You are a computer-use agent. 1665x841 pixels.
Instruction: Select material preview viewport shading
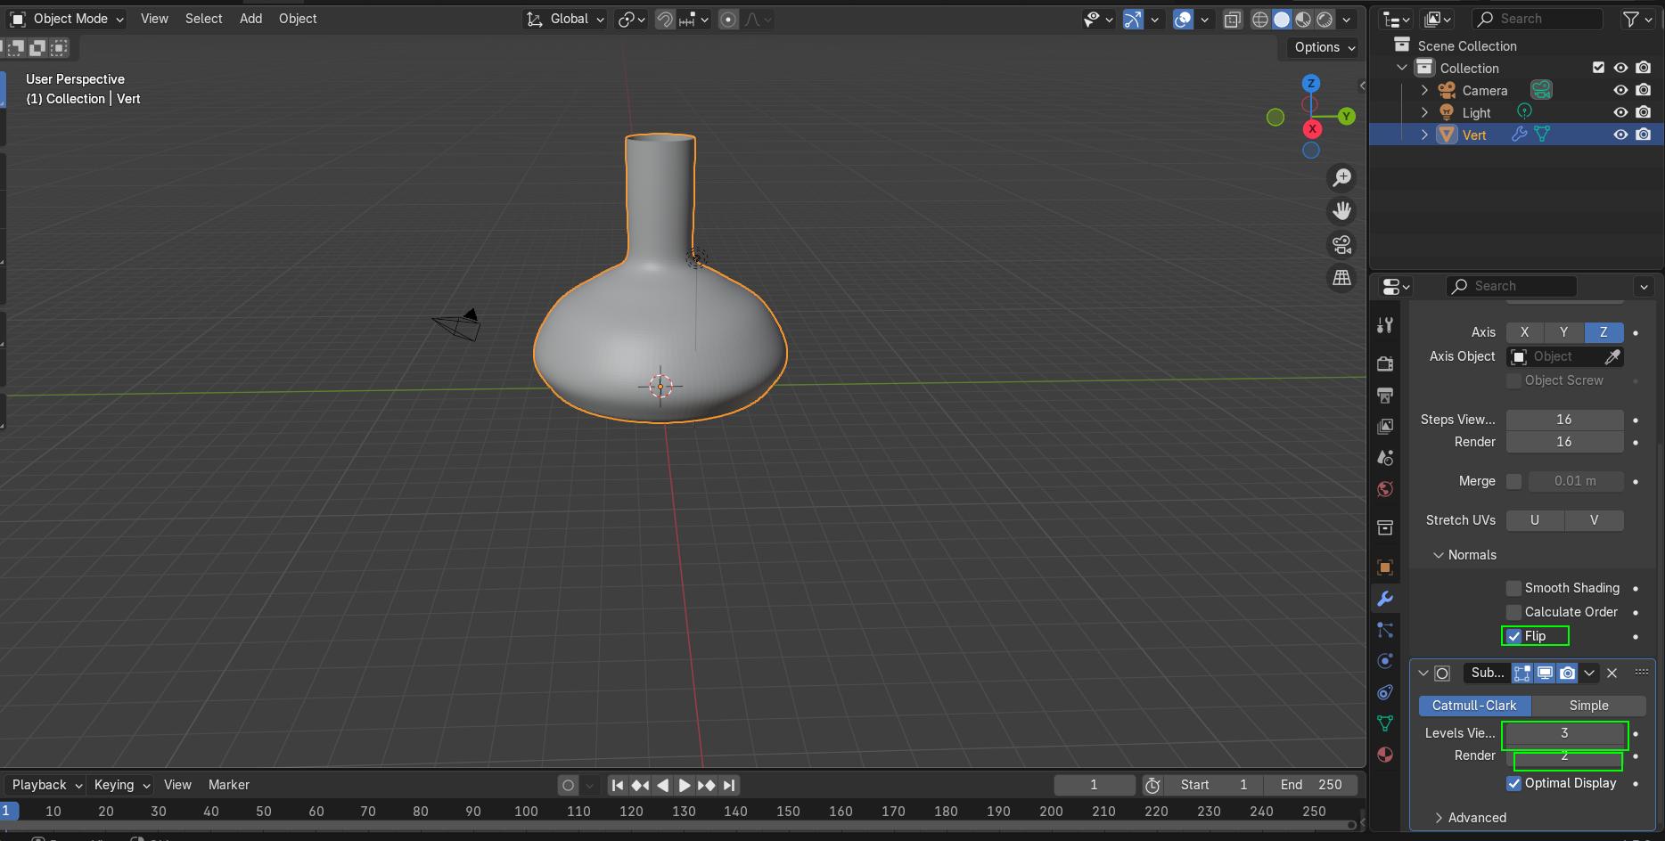1303,19
